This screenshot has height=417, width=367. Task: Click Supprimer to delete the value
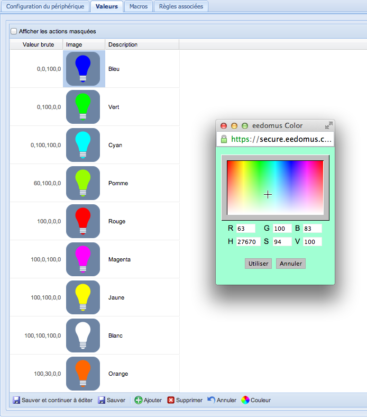pyautogui.click(x=185, y=400)
